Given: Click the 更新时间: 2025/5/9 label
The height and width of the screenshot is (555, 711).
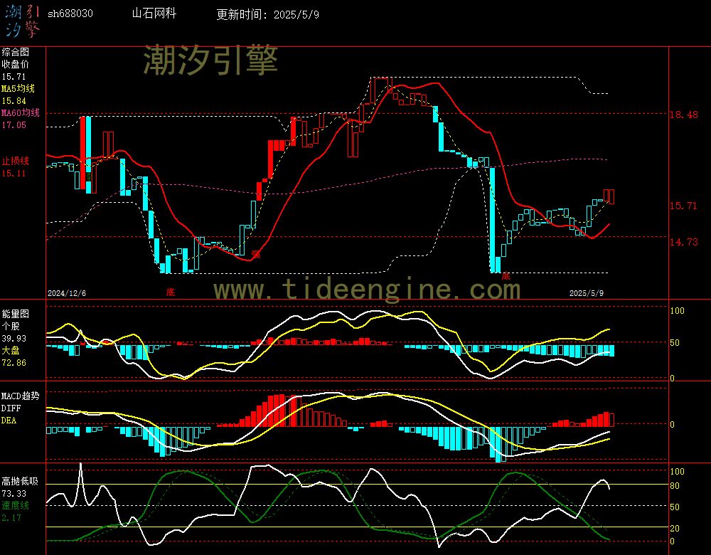Looking at the screenshot, I should (267, 14).
